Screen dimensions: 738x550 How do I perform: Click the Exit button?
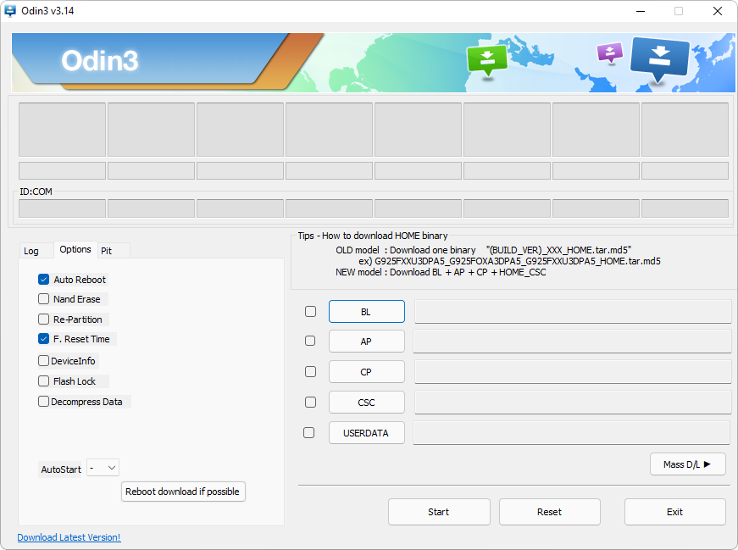click(675, 512)
